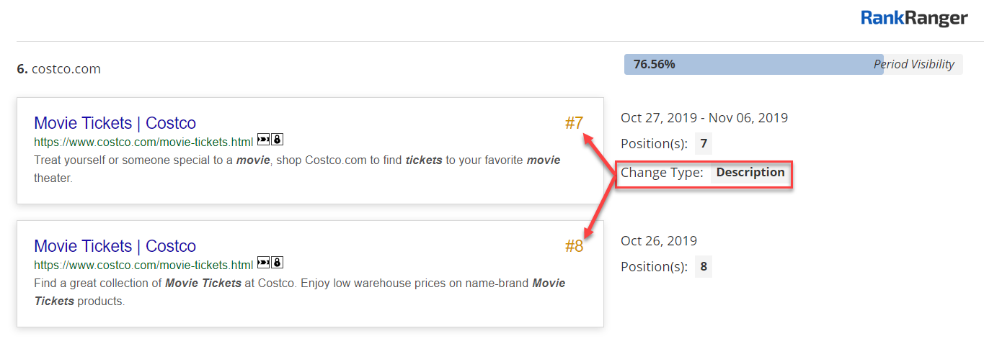Click the RankRanger logo

915,19
